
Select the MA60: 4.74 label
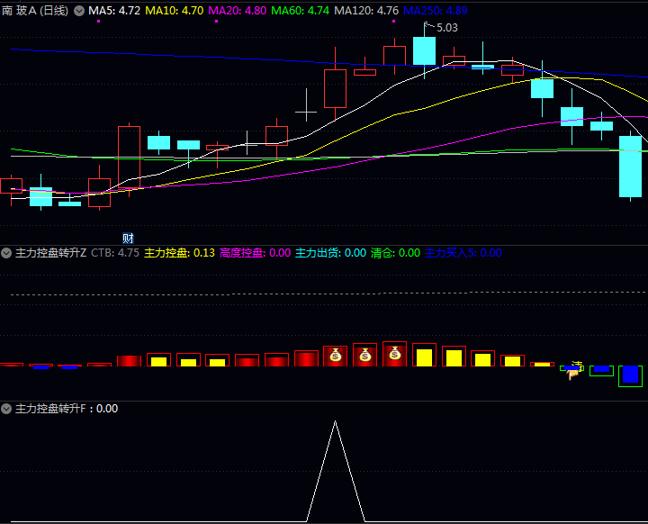[300, 11]
